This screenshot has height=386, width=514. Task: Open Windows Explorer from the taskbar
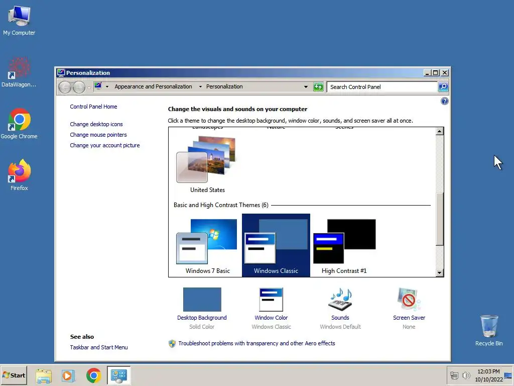[x=44, y=375]
